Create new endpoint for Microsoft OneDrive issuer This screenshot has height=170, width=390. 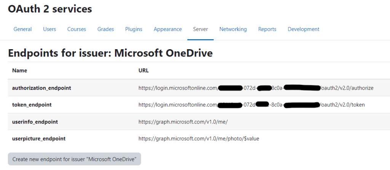74,159
